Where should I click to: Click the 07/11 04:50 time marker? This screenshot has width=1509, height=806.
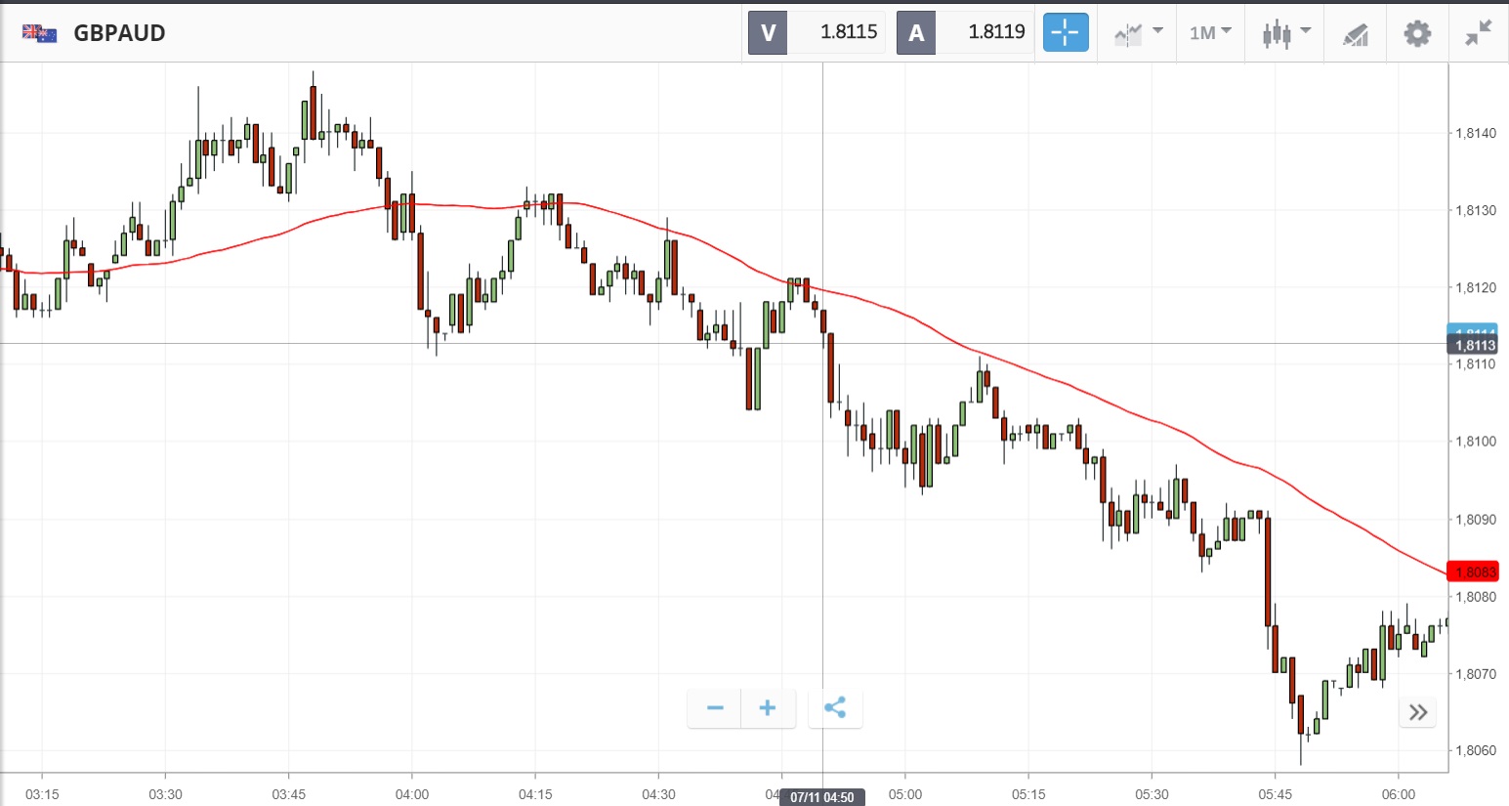[x=821, y=797]
